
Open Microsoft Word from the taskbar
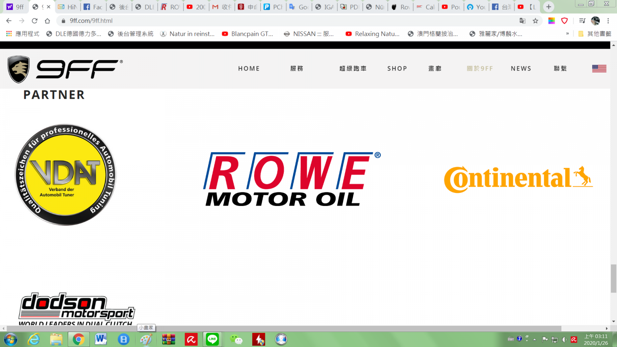101,339
